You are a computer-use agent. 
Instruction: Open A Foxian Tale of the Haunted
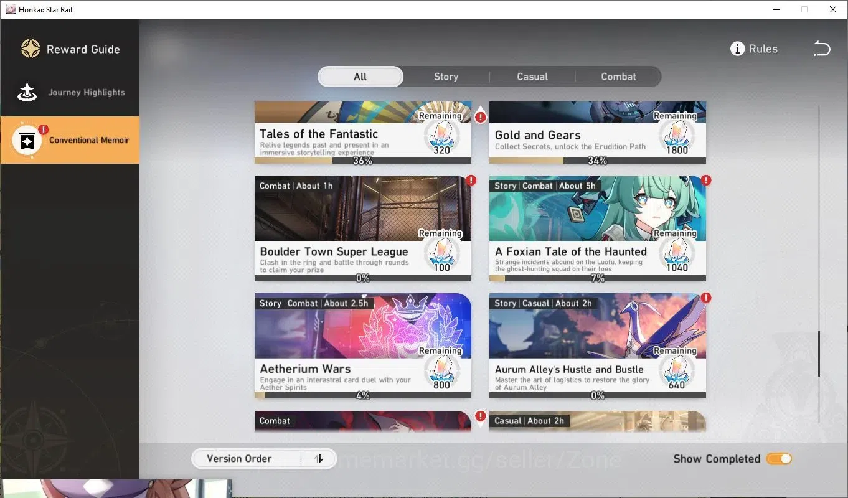[598, 229]
